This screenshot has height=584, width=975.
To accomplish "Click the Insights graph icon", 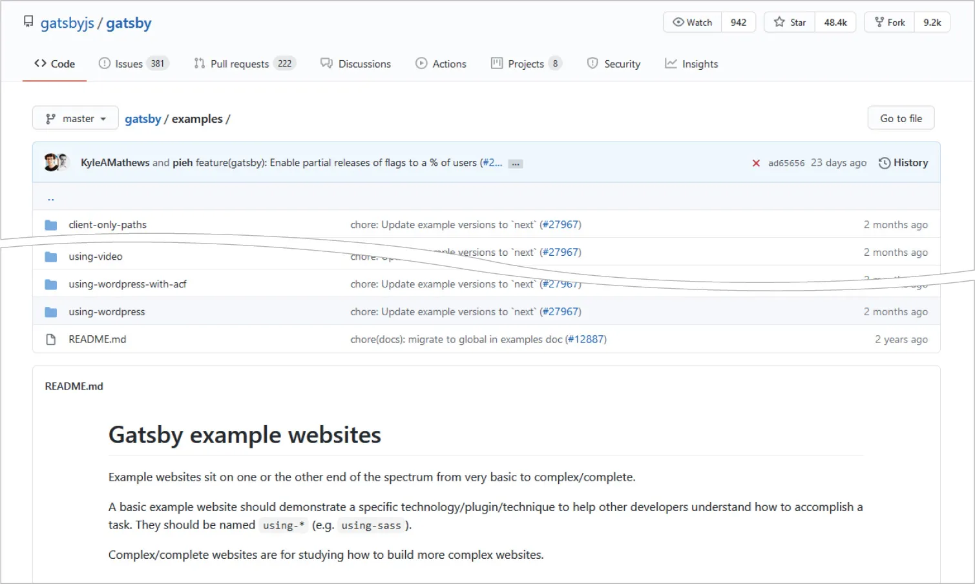I will pyautogui.click(x=671, y=63).
